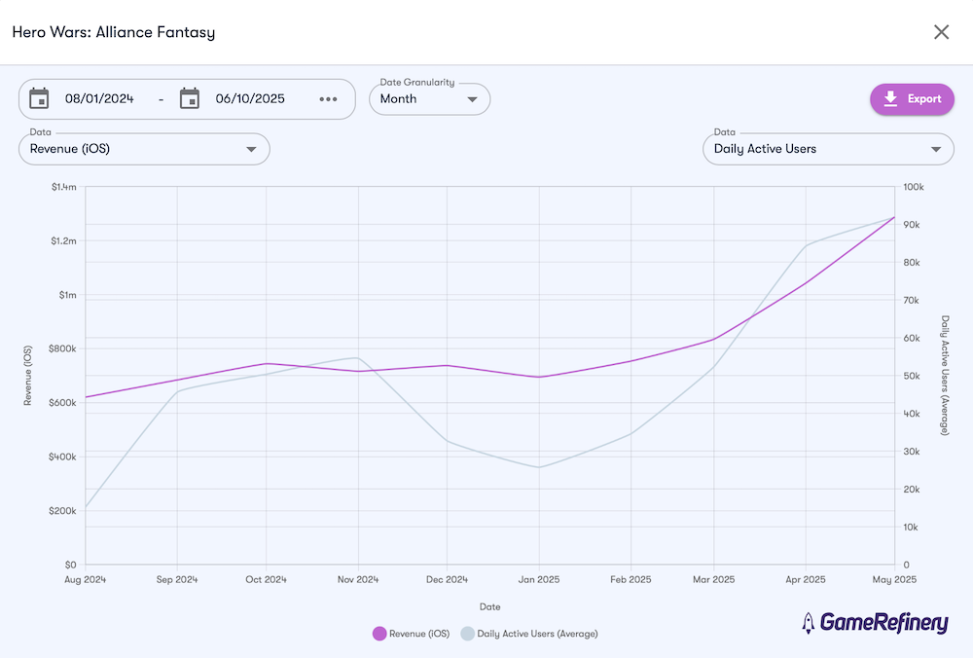Toggle the Revenue (iOS) legend series
This screenshot has height=658, width=973.
pos(411,634)
